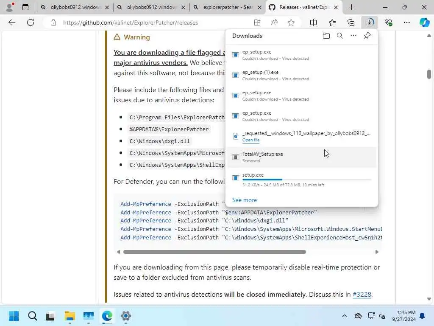Open Browser essentials heart icon
Viewport: 434px width, 326px height.
pyautogui.click(x=388, y=22)
